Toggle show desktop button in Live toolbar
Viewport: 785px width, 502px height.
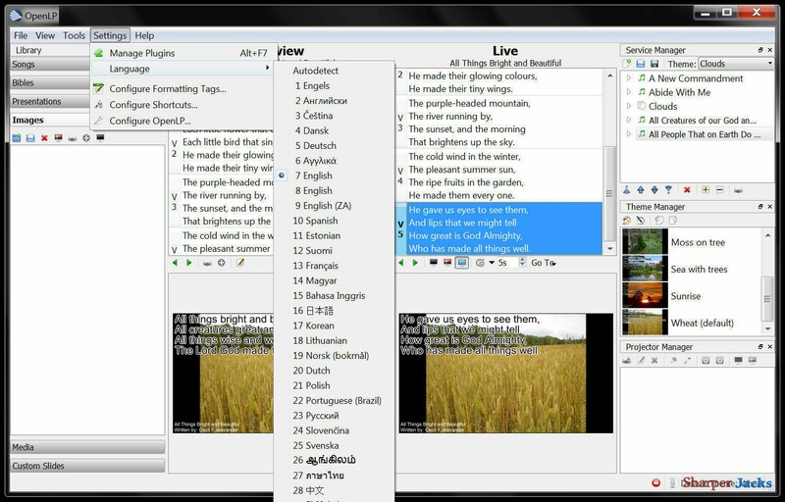pyautogui.click(x=461, y=263)
